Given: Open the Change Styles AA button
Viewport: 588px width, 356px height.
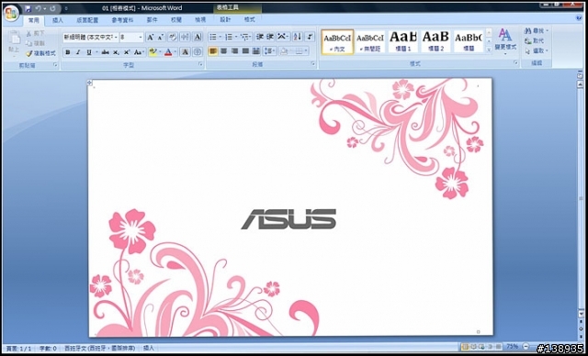Looking at the screenshot, I should point(505,41).
